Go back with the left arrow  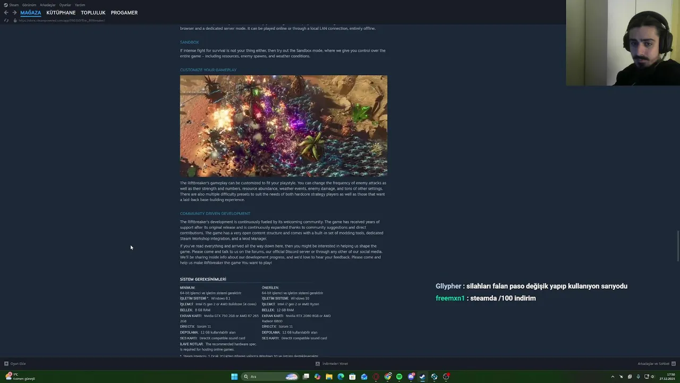(x=6, y=13)
